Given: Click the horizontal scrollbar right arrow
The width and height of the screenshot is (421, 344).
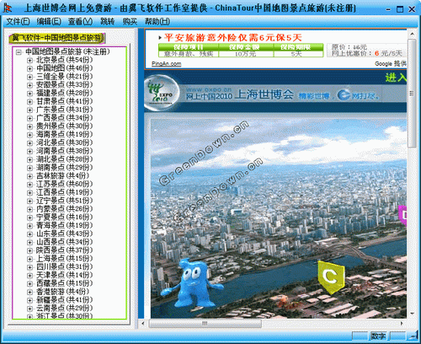Looking at the screenshot, I should coord(402,324).
